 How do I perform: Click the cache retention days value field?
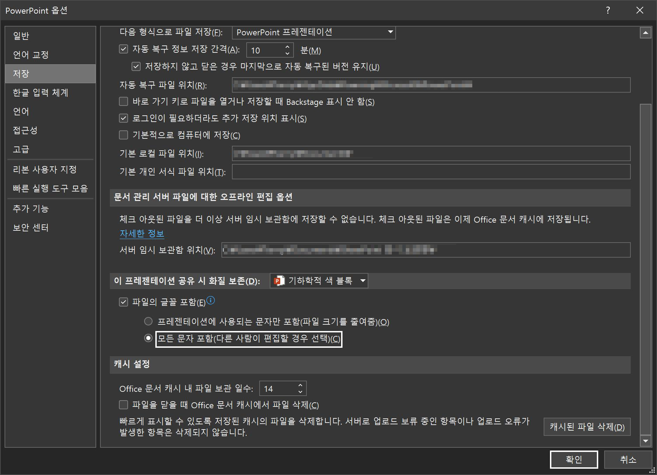pos(278,389)
